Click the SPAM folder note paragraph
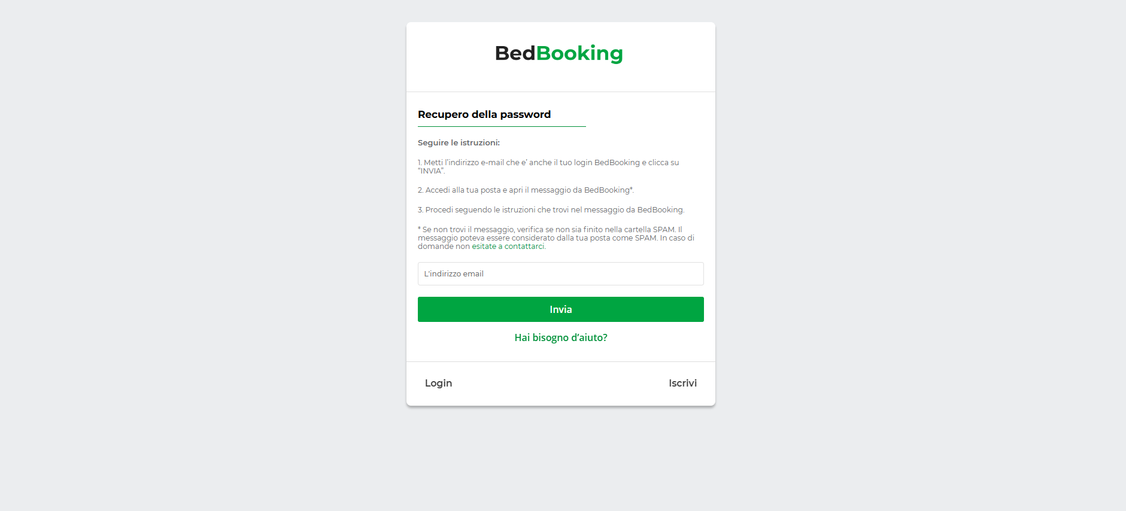1126x511 pixels. point(556,238)
